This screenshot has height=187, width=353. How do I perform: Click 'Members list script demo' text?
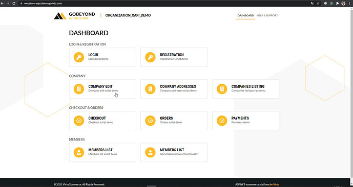(x=102, y=154)
